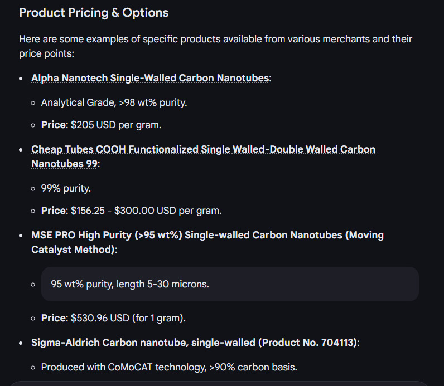Click the "(Product No. 704113)" text

pyautogui.click(x=308, y=343)
